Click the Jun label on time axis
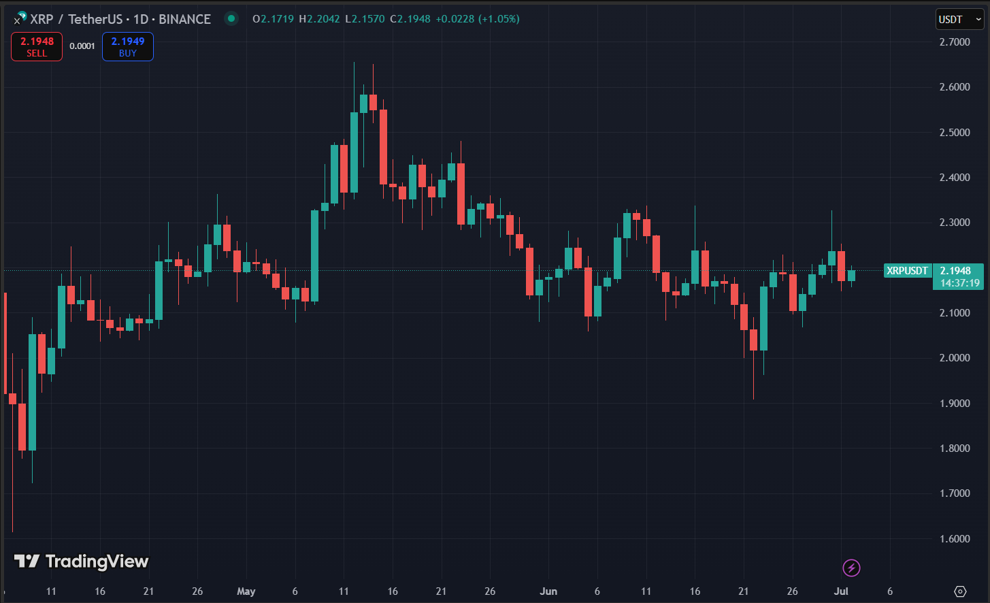This screenshot has width=990, height=603. pyautogui.click(x=548, y=591)
